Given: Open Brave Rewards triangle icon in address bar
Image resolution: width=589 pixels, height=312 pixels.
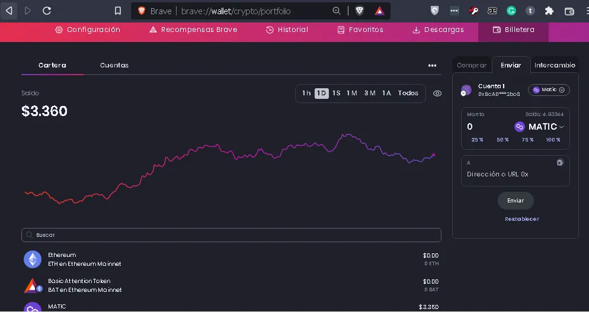Looking at the screenshot, I should (x=379, y=11).
